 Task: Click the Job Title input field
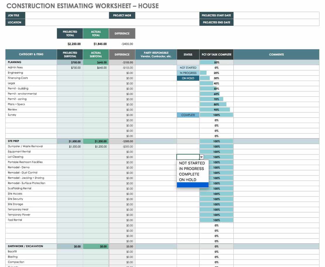[67, 15]
